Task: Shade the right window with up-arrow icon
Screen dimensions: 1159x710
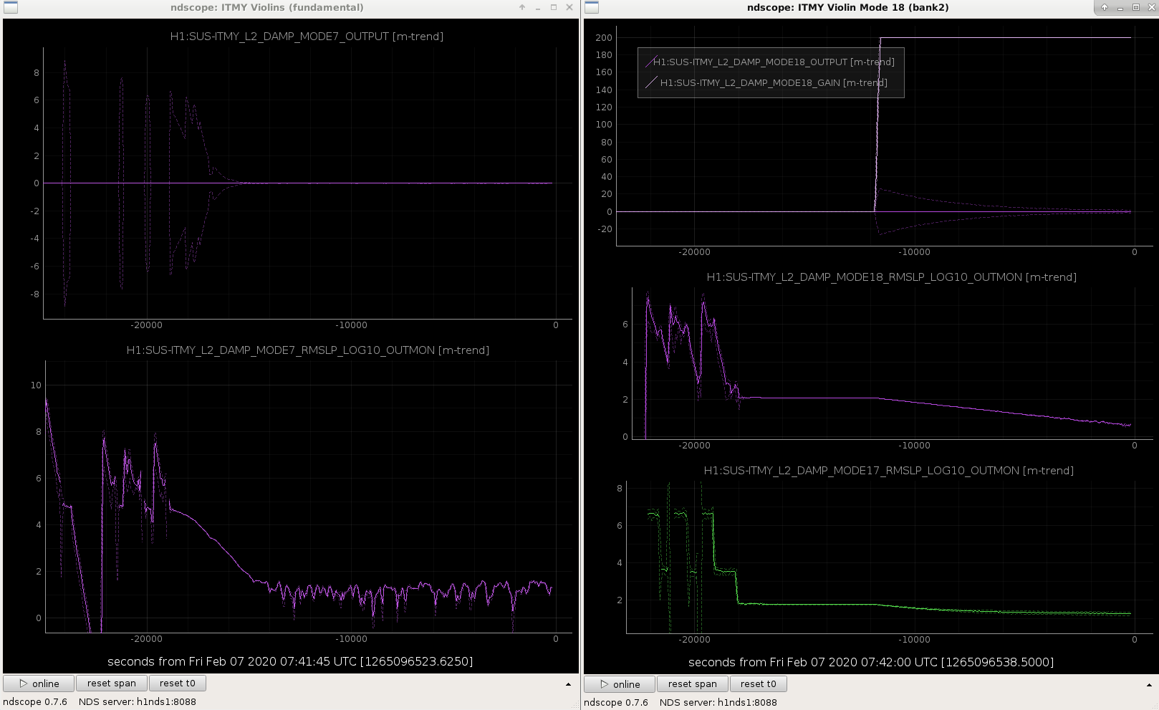Action: coord(1105,7)
